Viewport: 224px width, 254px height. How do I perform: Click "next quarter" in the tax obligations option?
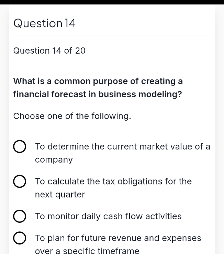(x=60, y=195)
